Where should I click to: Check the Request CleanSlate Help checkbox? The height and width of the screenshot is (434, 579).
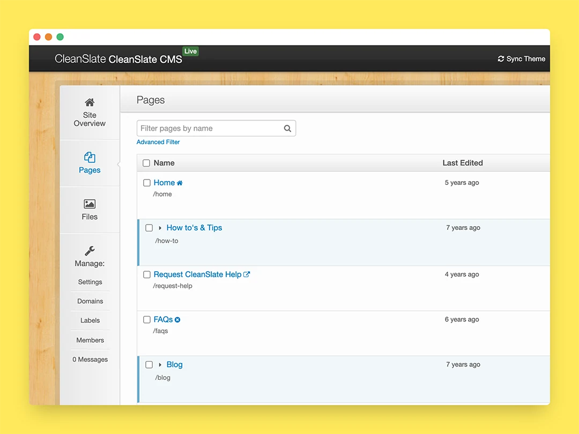pos(146,274)
